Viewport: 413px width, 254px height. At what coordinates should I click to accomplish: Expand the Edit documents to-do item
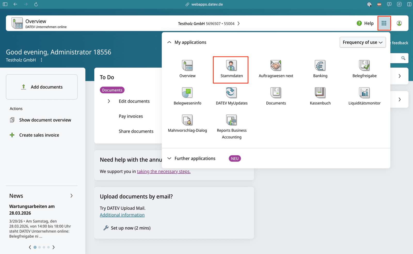109,101
